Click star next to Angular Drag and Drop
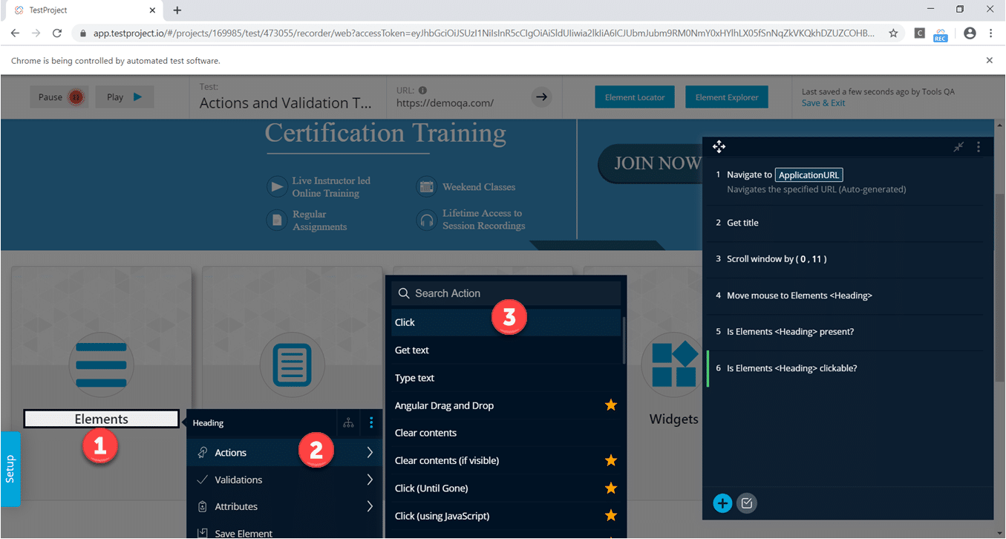1006x539 pixels. [x=611, y=405]
